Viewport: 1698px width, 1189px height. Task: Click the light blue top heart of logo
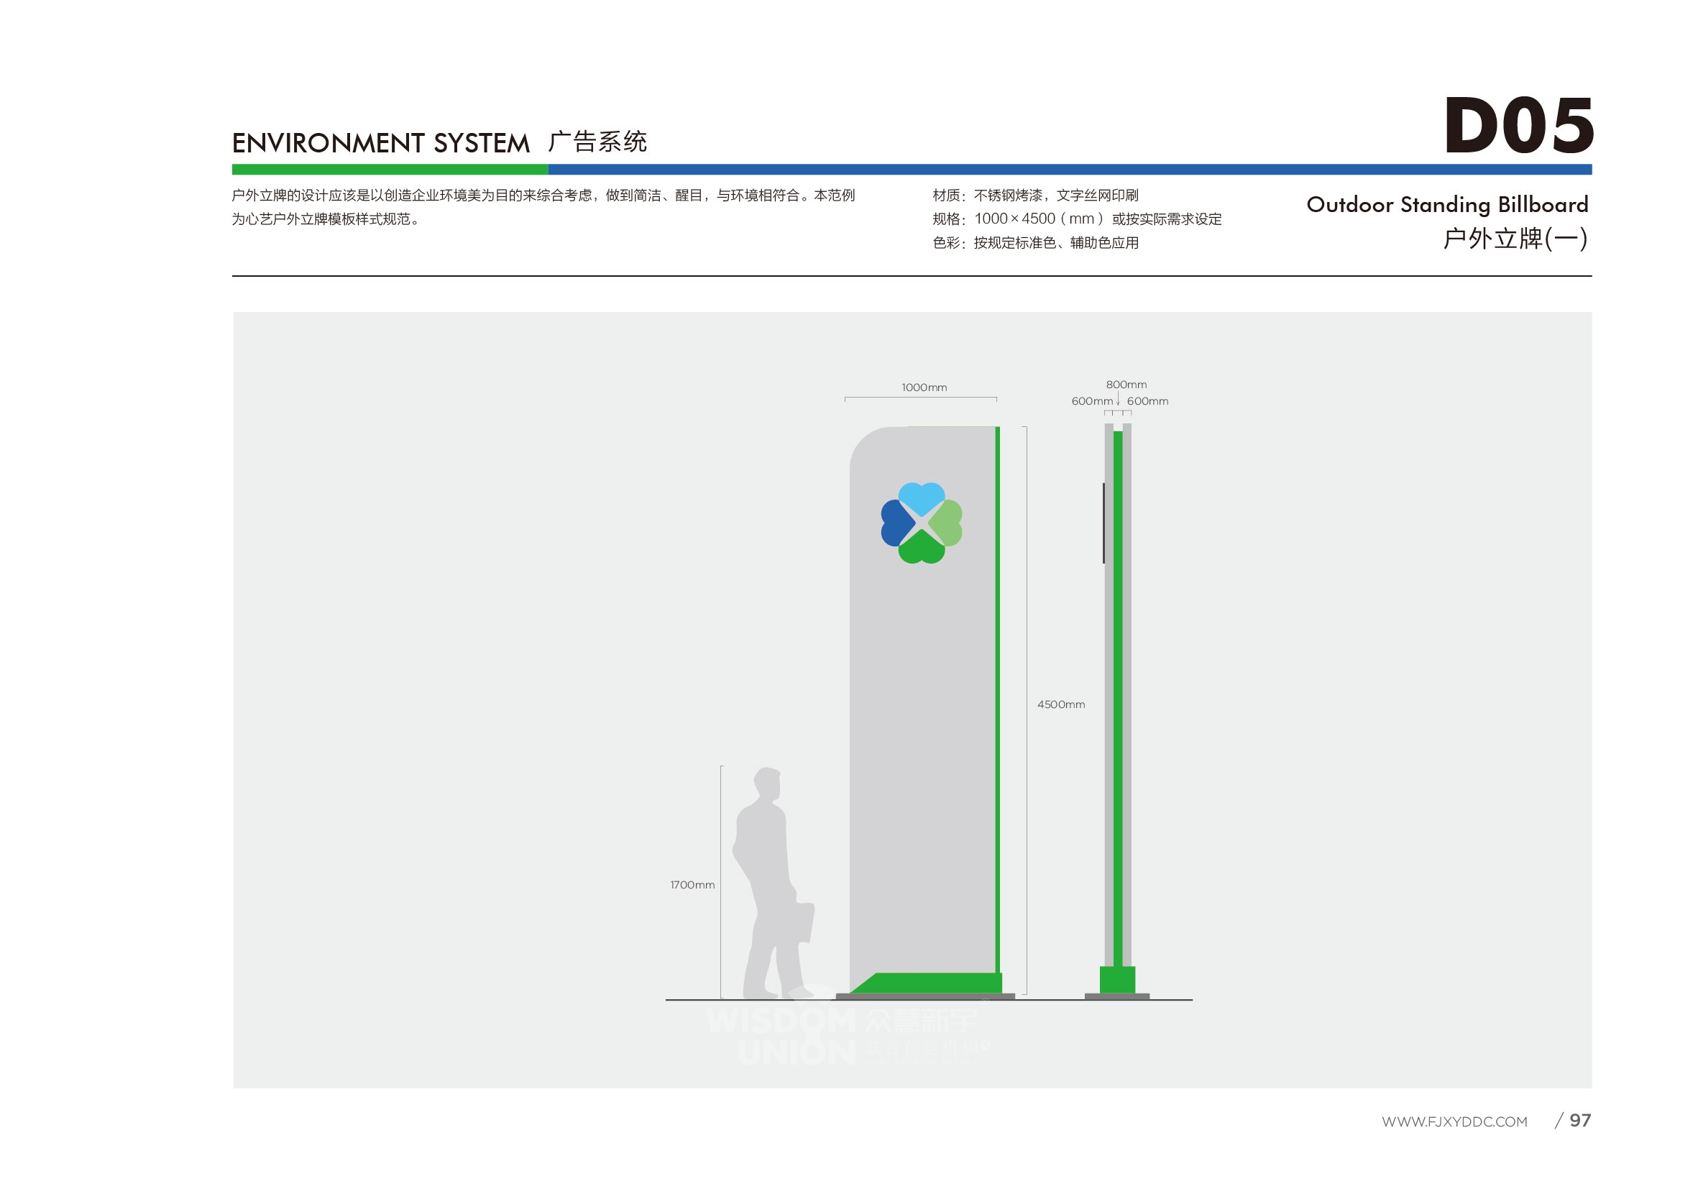(x=922, y=497)
